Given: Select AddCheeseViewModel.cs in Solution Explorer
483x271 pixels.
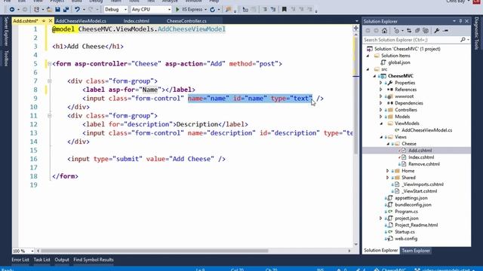Looking at the screenshot, I should 426,130.
